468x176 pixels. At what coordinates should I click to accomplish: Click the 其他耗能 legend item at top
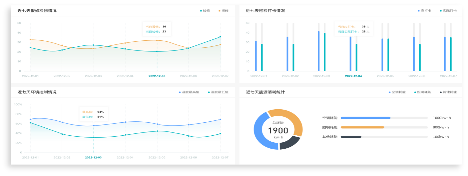(x=448, y=92)
